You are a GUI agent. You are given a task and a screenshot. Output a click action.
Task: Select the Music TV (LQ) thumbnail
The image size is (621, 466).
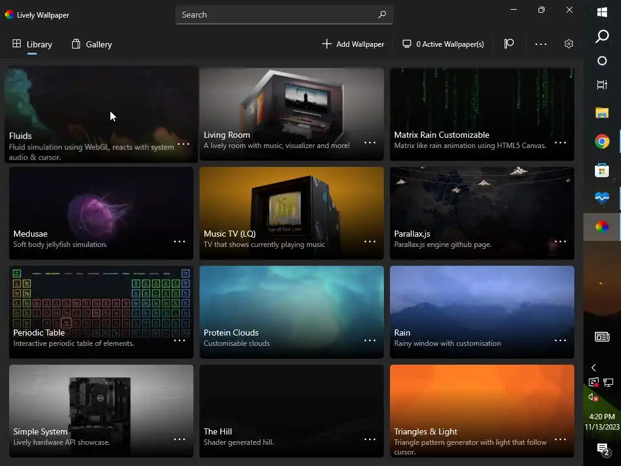pyautogui.click(x=292, y=213)
